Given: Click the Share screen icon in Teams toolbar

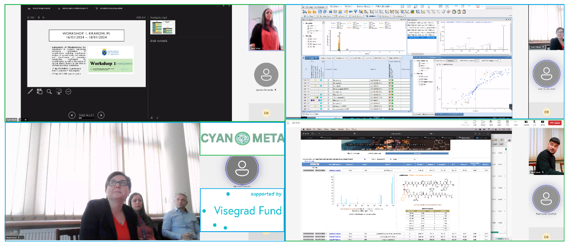Looking at the screenshot, I should (x=542, y=122).
